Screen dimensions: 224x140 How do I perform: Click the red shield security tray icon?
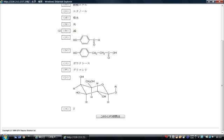tap(166, 137)
